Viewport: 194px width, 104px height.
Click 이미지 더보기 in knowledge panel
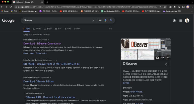[163, 58]
